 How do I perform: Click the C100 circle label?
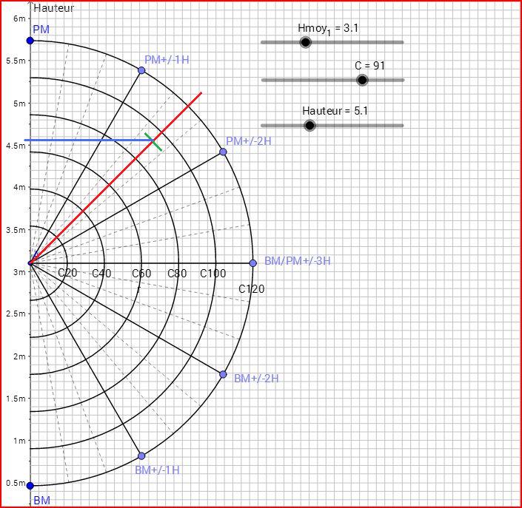[x=213, y=274]
